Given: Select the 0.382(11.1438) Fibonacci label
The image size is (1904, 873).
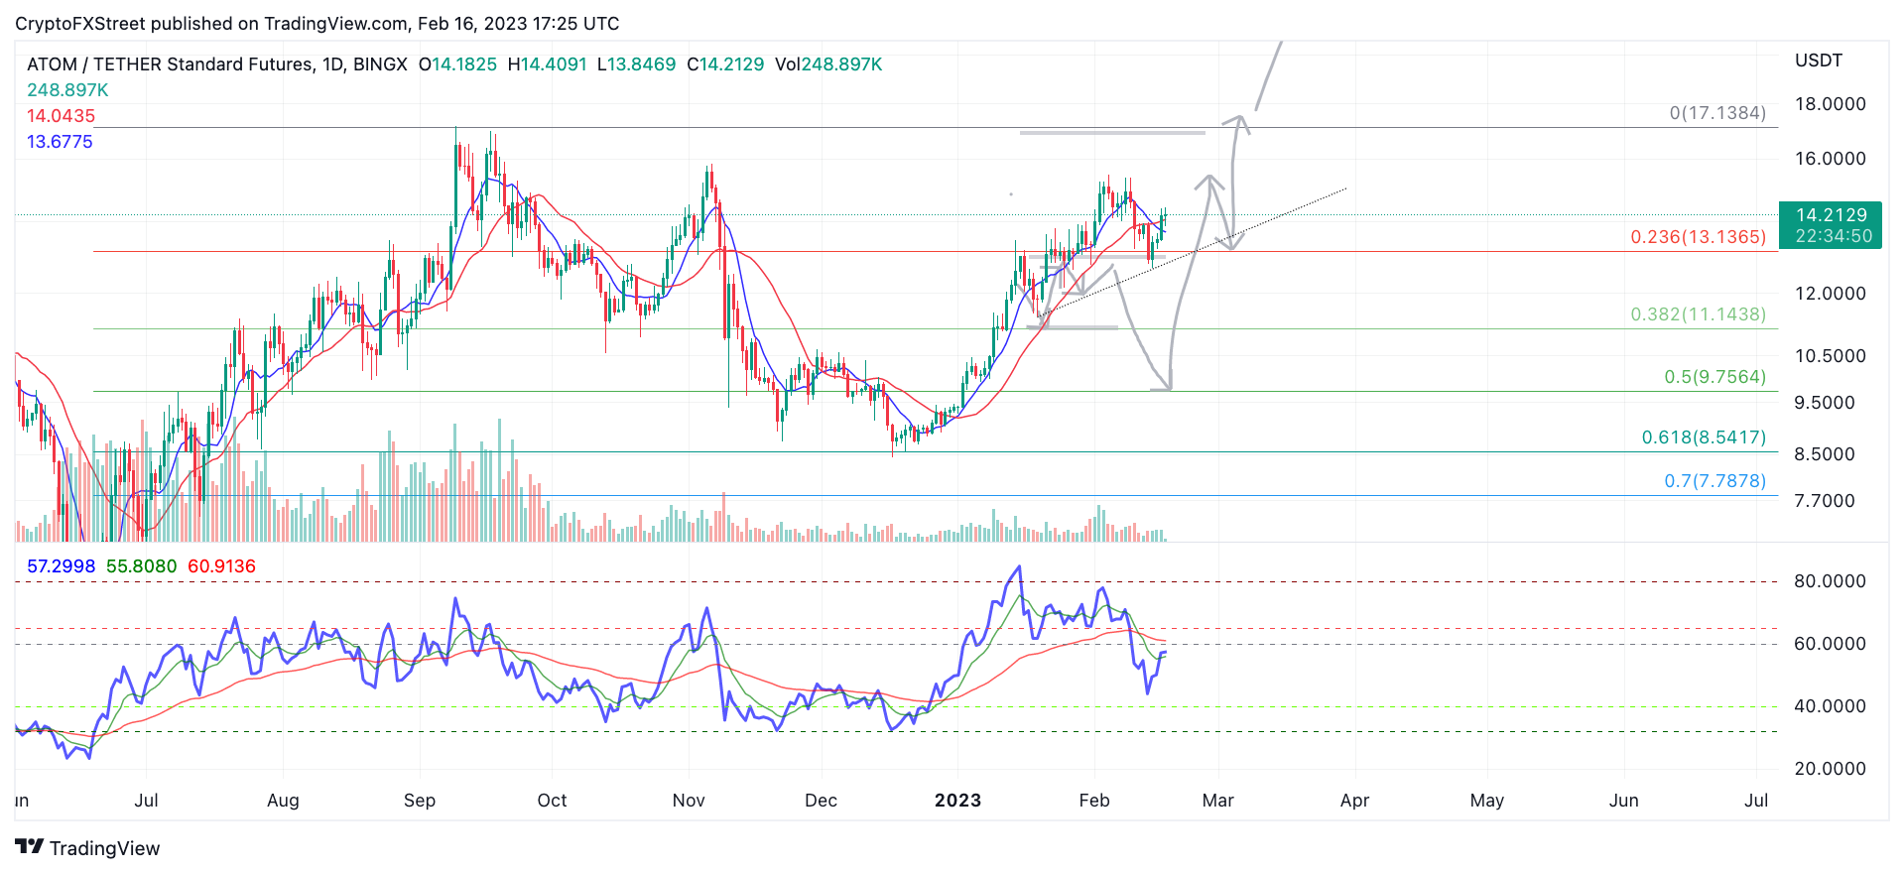Looking at the screenshot, I should (1698, 314).
